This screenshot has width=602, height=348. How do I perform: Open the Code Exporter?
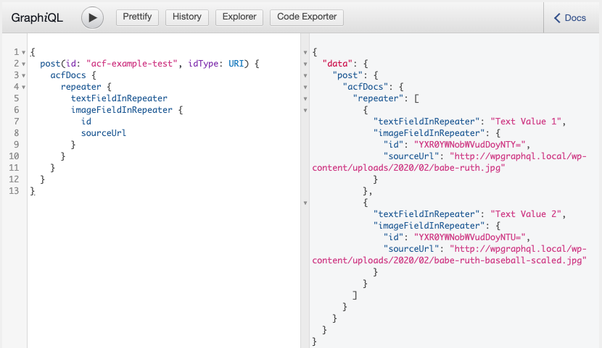(x=306, y=17)
